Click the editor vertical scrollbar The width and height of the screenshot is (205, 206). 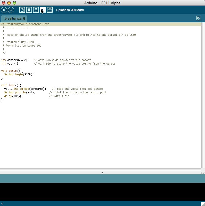pyautogui.click(x=203, y=95)
